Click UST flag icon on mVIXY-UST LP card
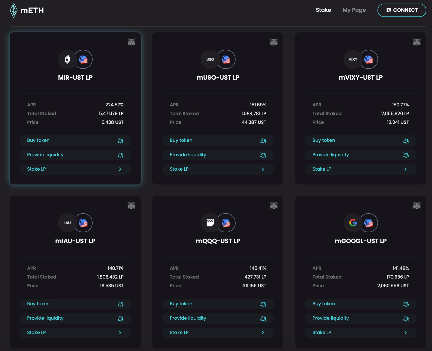 coord(369,59)
